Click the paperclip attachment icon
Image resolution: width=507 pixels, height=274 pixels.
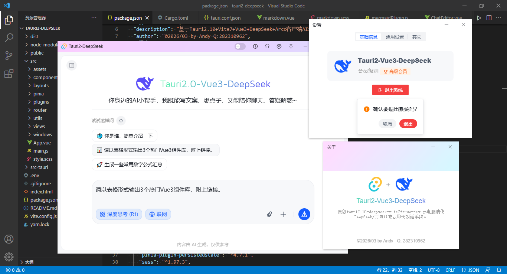270,214
